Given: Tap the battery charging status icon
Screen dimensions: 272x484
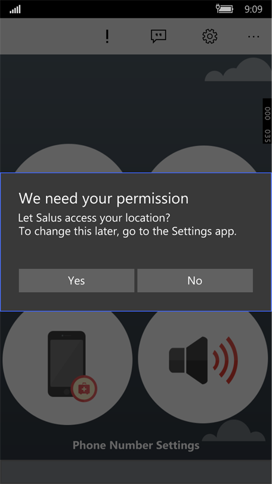Looking at the screenshot, I should tap(224, 9).
